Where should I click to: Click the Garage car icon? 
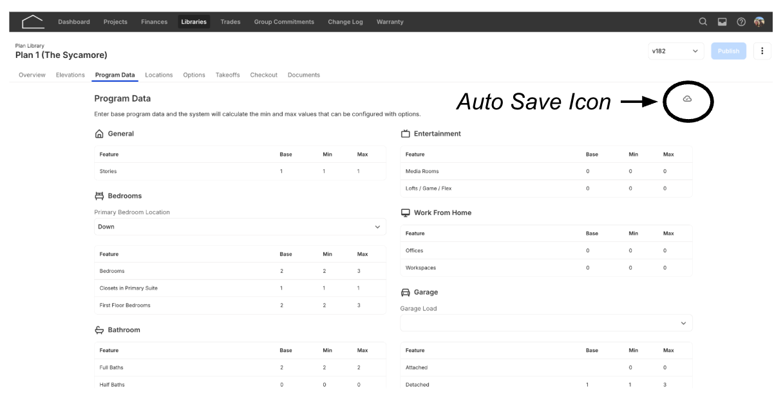[x=406, y=292]
